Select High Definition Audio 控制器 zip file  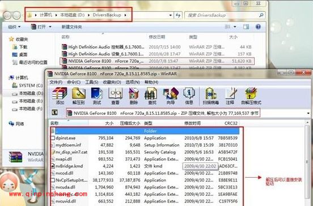pyautogui.click(x=156, y=47)
